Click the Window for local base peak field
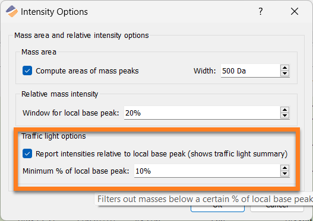 [x=202, y=113]
